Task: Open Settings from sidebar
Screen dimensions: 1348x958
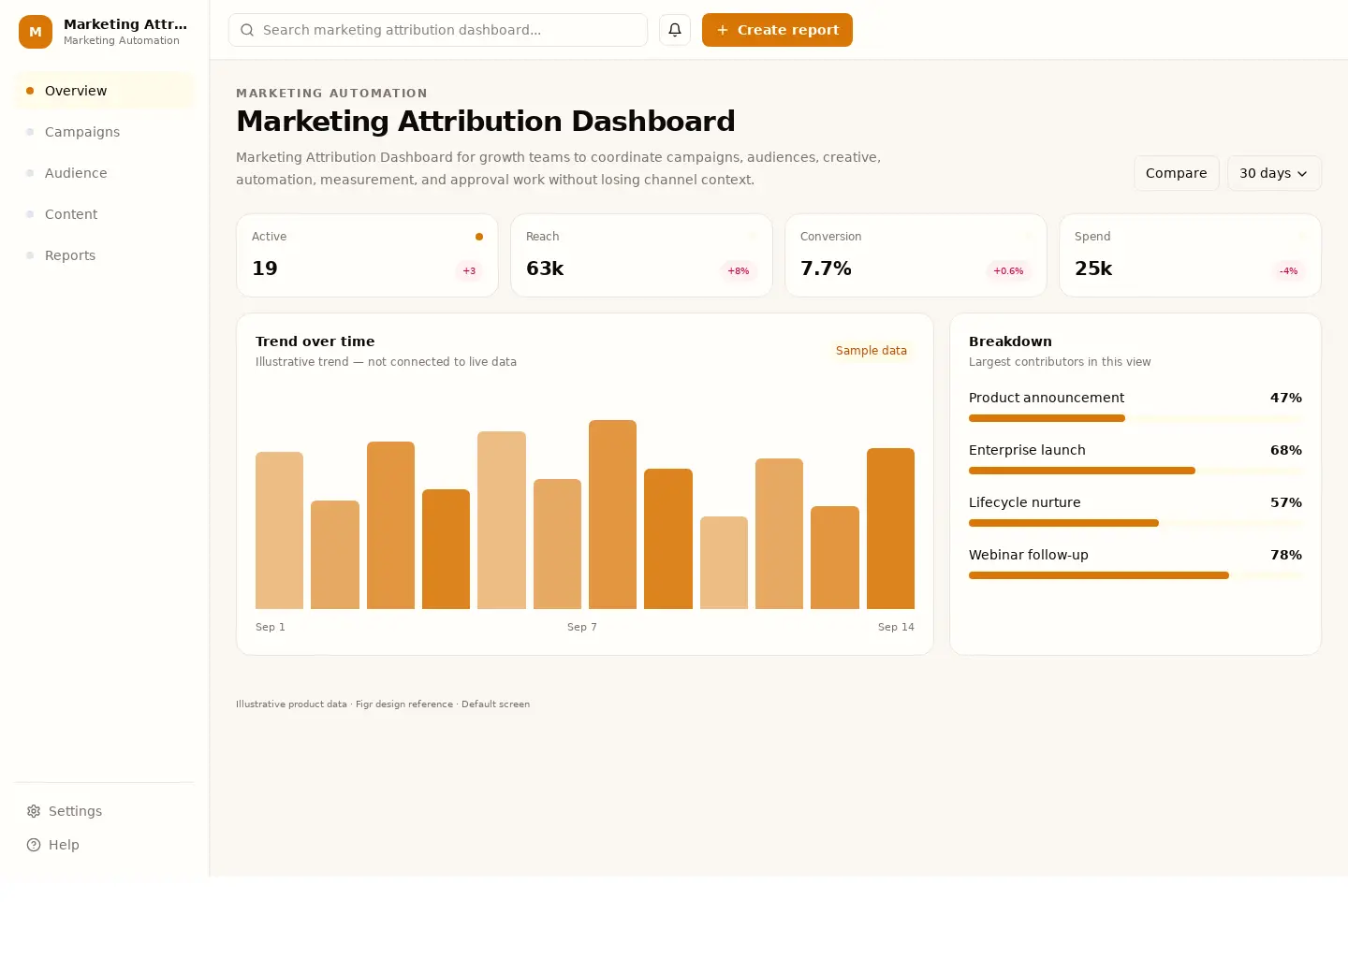Action: click(x=104, y=811)
